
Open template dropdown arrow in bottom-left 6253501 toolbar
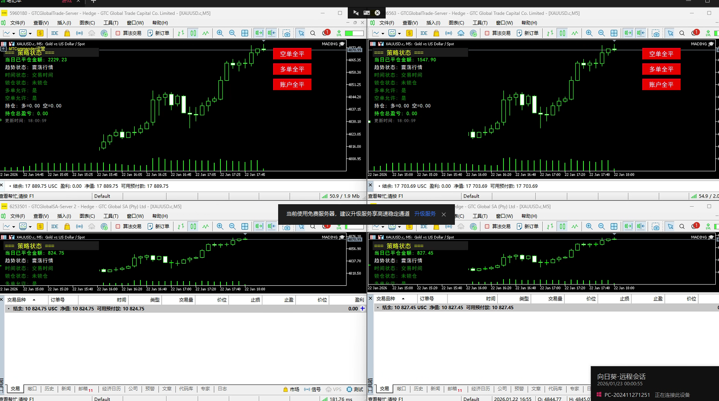[30, 227]
